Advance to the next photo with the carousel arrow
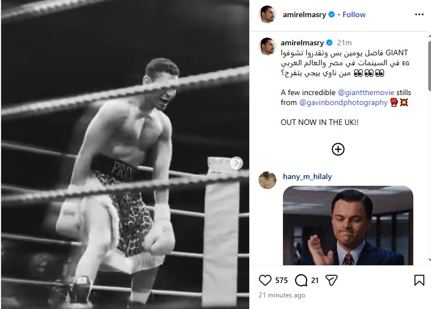Image resolution: width=431 pixels, height=309 pixels. pos(236,163)
